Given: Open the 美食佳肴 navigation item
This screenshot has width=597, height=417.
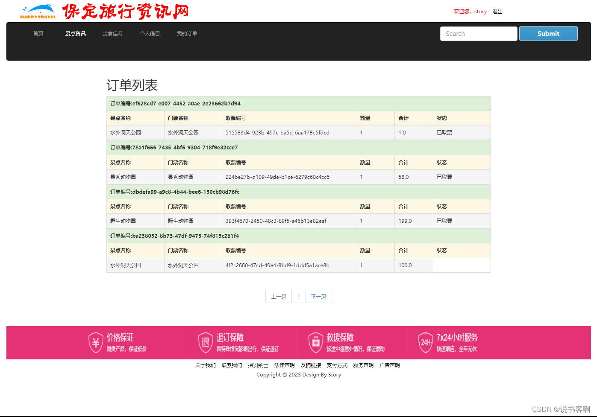Looking at the screenshot, I should (x=113, y=34).
